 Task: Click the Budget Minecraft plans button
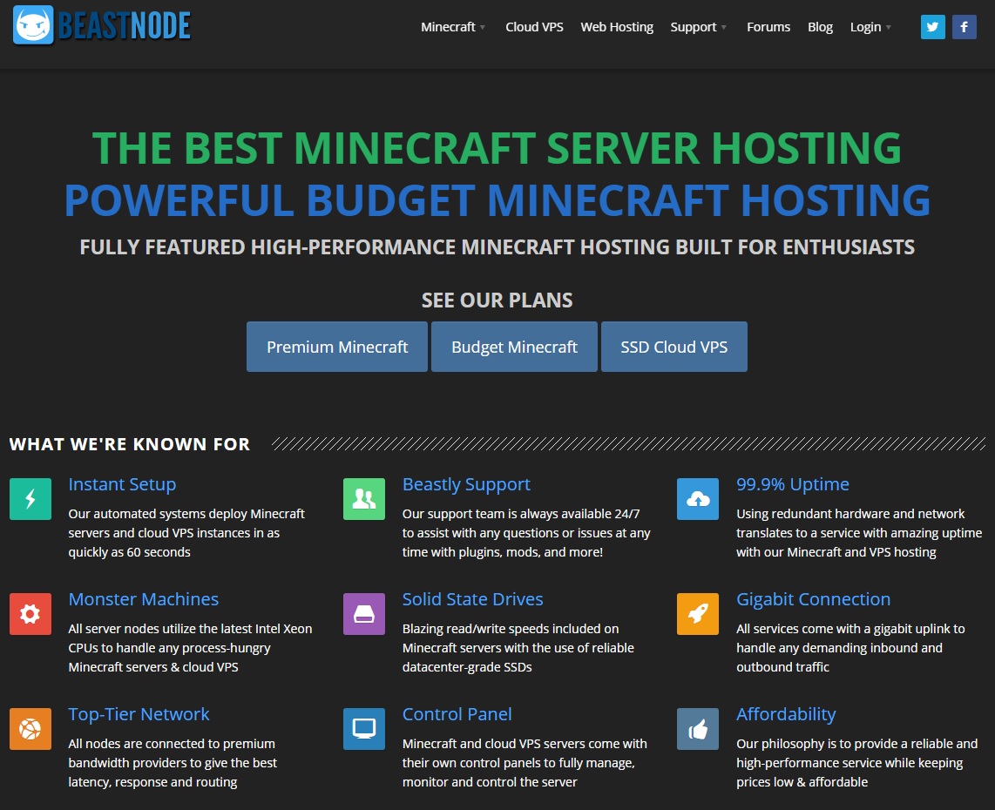point(513,346)
